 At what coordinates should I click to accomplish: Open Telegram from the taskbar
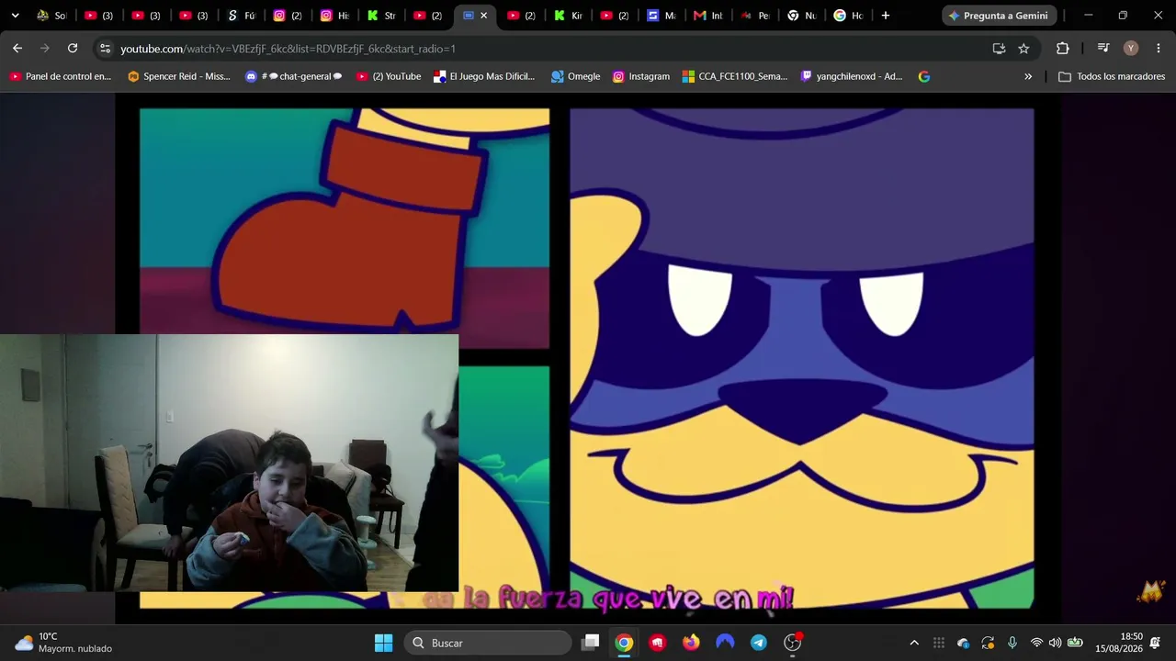[759, 643]
